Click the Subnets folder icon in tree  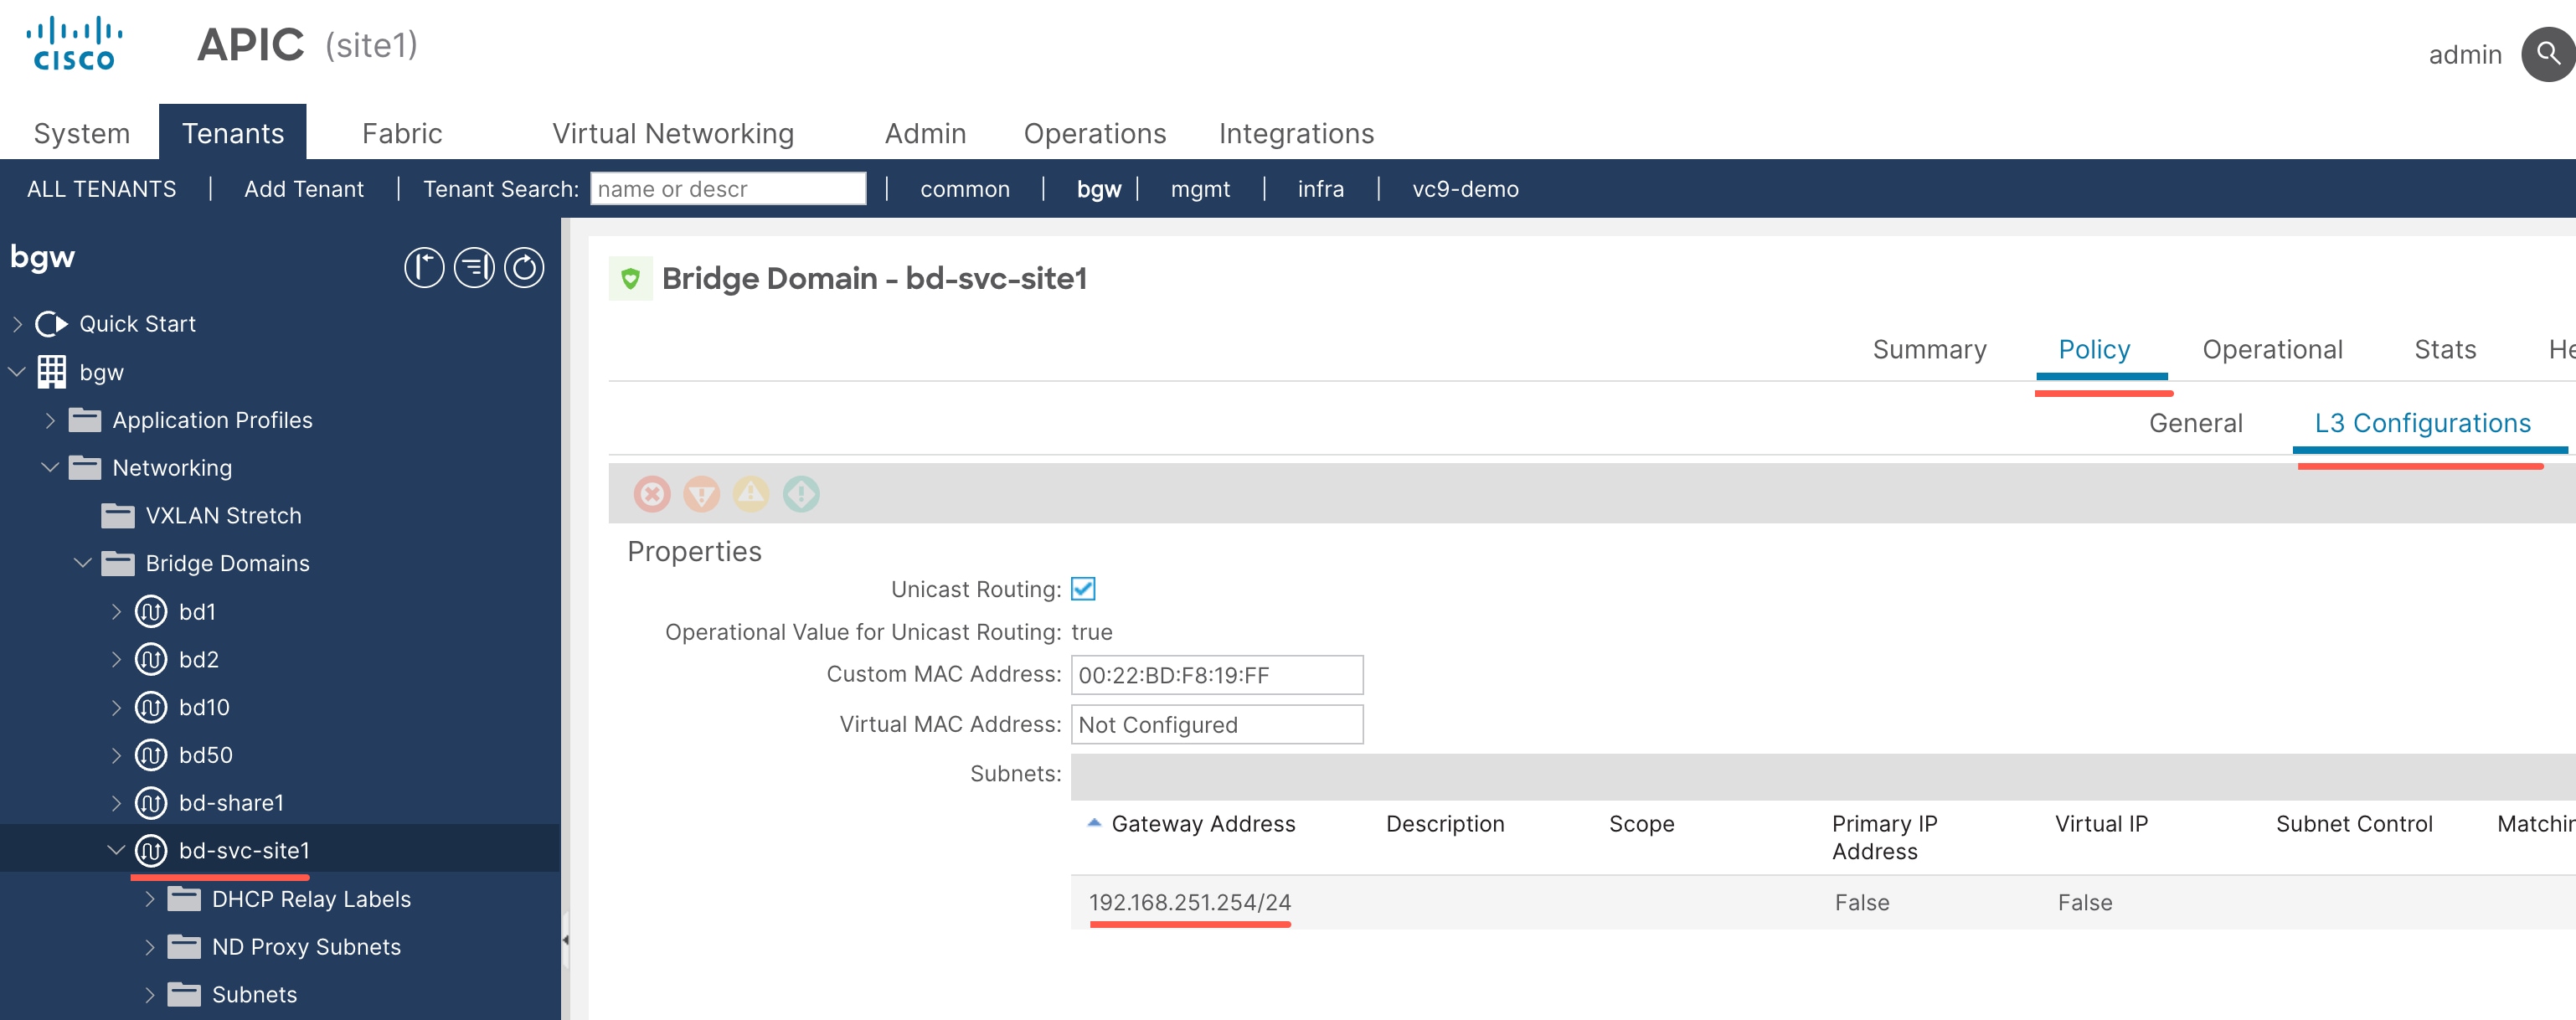[x=184, y=995]
